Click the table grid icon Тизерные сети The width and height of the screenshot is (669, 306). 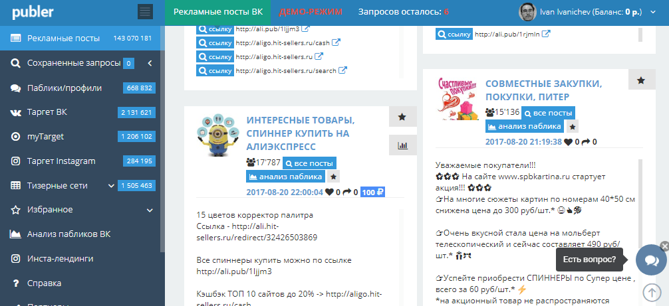[x=16, y=186]
